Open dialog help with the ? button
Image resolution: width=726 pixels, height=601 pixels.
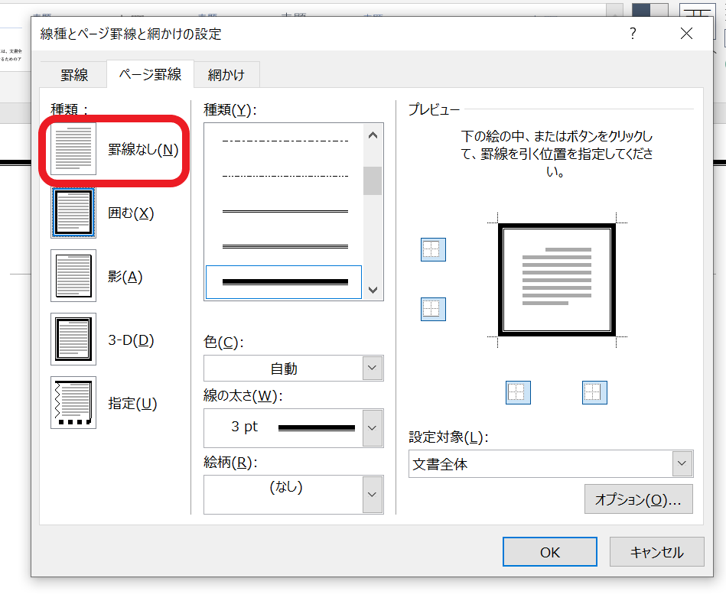click(633, 34)
